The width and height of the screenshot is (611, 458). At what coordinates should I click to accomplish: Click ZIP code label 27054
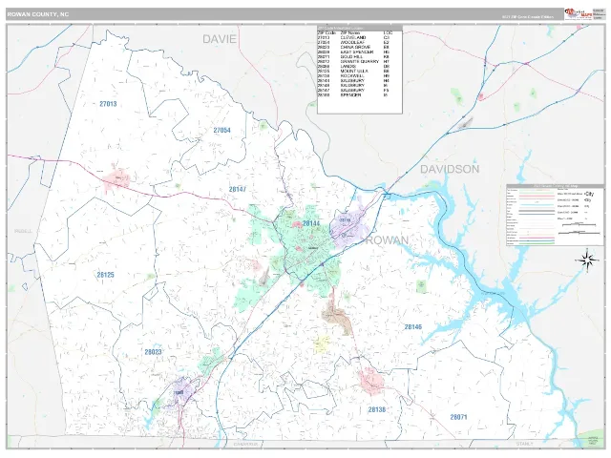coord(221,130)
